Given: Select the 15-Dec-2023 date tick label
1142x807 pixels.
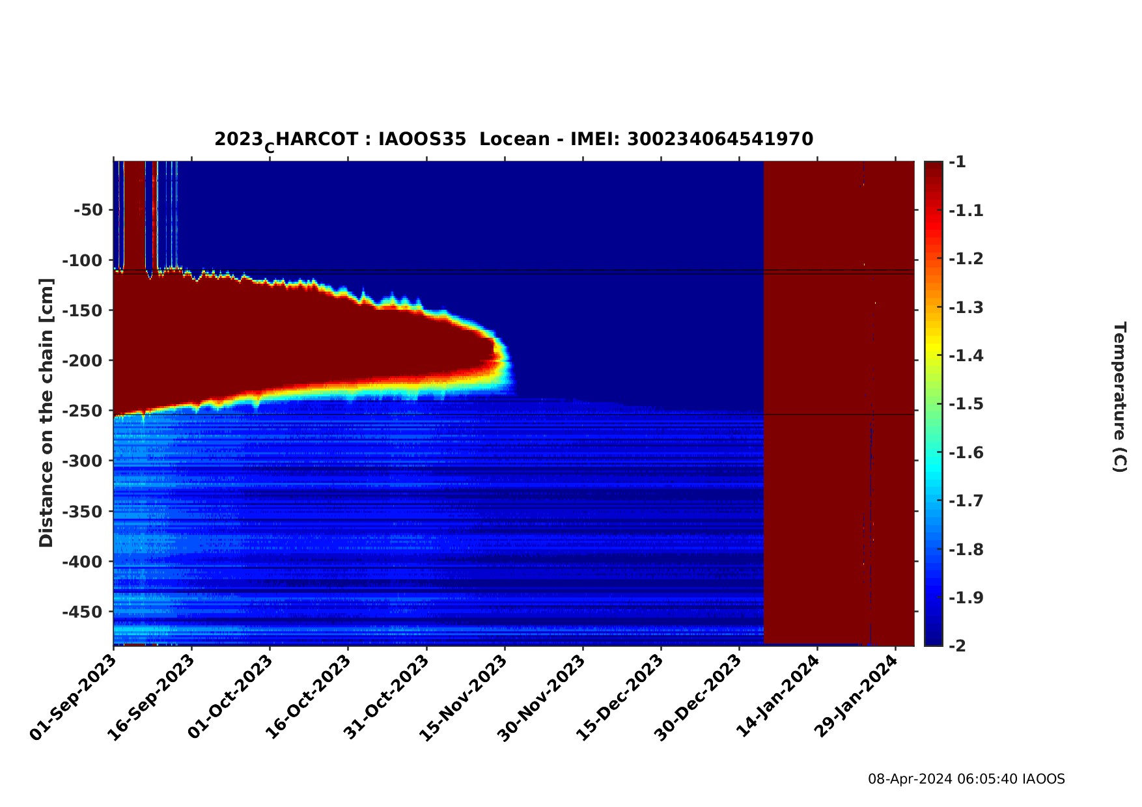Looking at the screenshot, I should (x=620, y=697).
